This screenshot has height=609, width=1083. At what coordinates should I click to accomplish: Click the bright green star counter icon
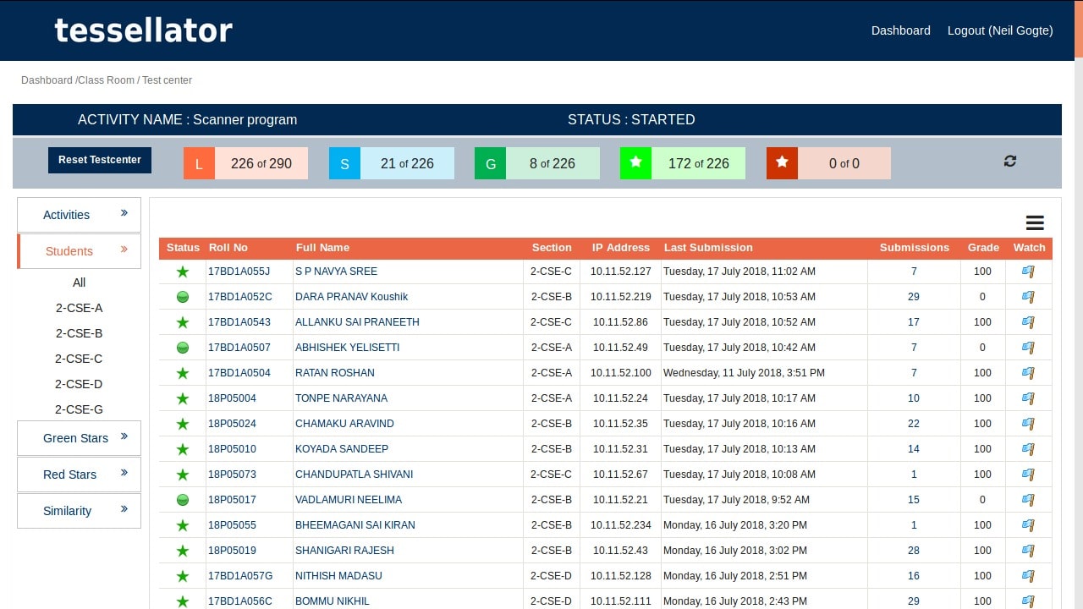click(x=635, y=163)
